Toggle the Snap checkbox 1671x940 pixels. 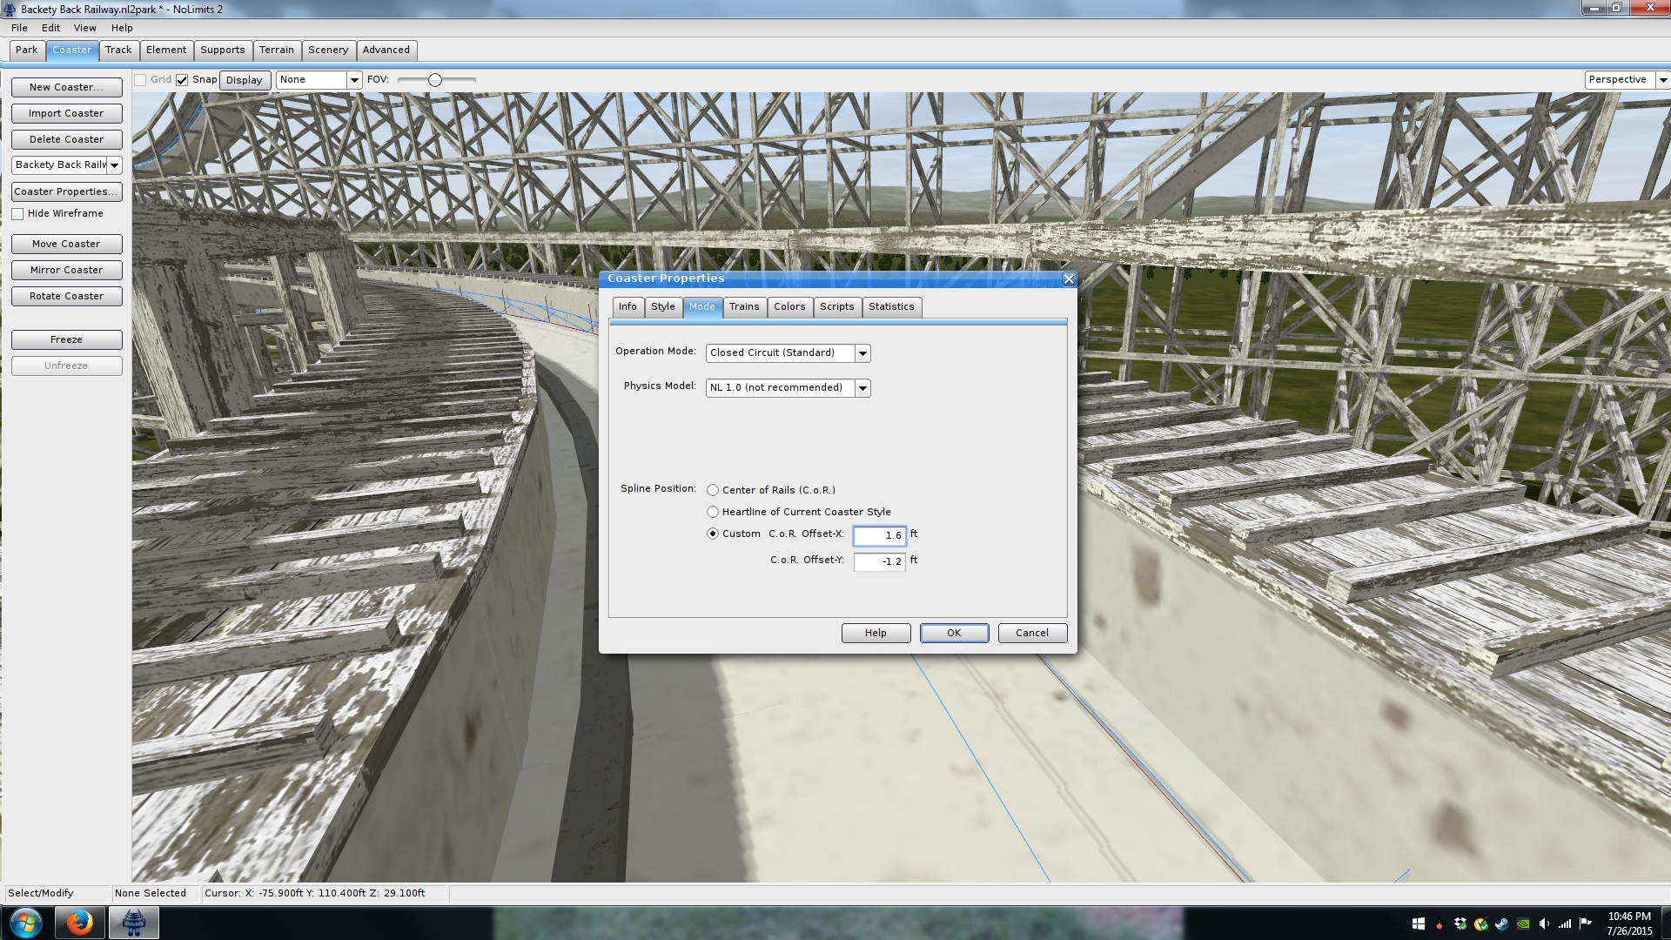click(x=182, y=80)
